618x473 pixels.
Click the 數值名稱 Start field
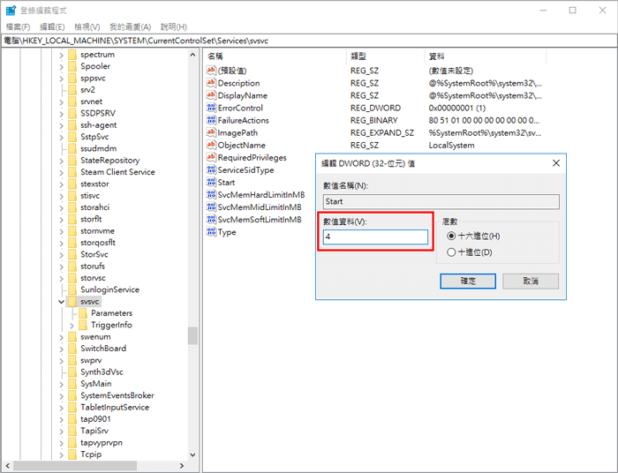click(441, 202)
